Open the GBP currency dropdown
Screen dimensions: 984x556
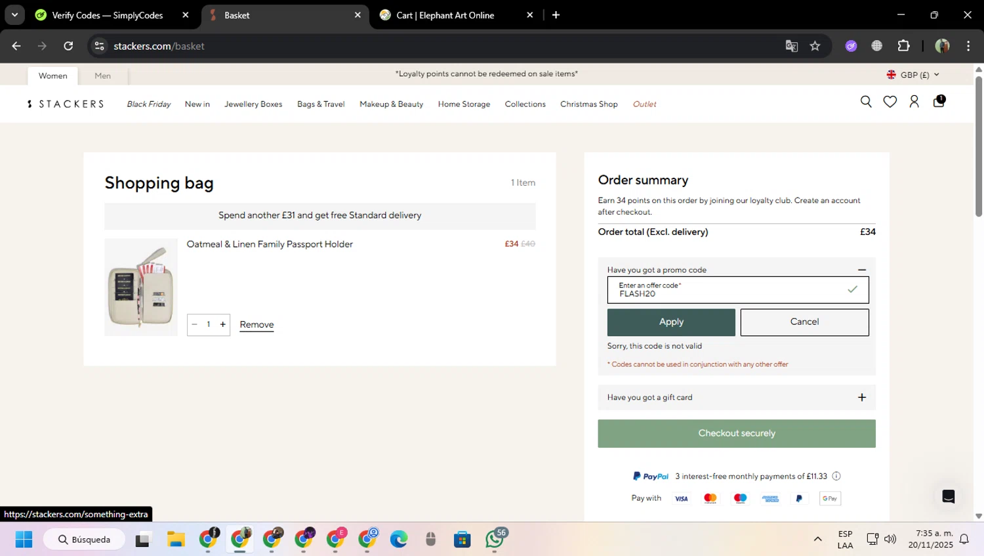(x=913, y=75)
